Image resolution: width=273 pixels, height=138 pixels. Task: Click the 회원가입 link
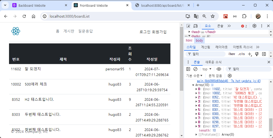click(159, 32)
